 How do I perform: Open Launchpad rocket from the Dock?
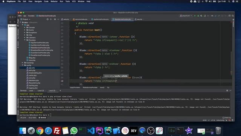(x=31, y=131)
